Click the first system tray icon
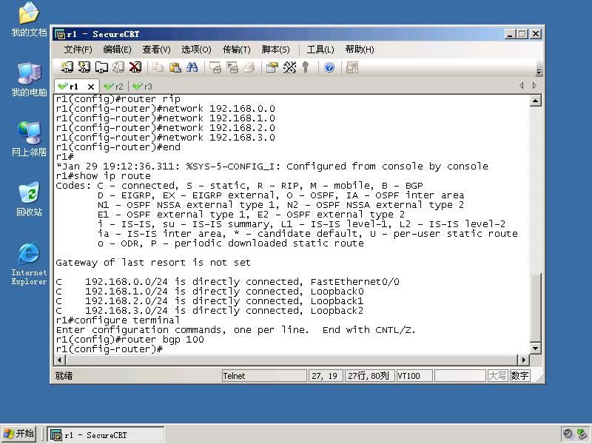This screenshot has width=592, height=444. click(568, 434)
